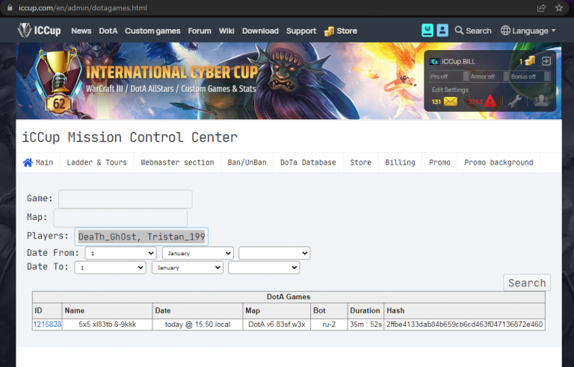Click the 'ru-2' bot cell

pos(329,324)
